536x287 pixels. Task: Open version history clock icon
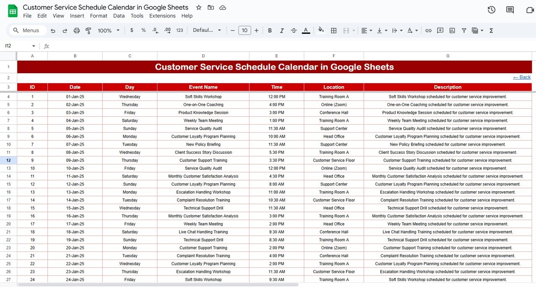[492, 10]
